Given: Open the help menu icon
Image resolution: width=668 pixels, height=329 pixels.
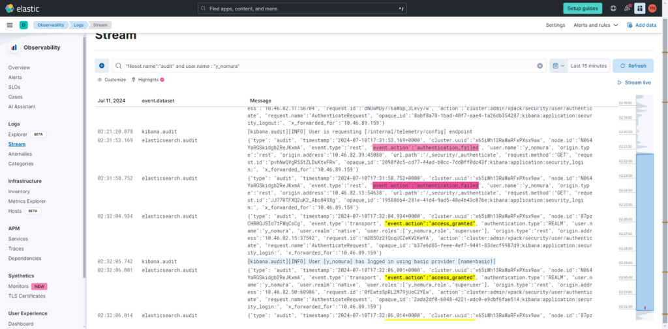Looking at the screenshot, I should [613, 8].
